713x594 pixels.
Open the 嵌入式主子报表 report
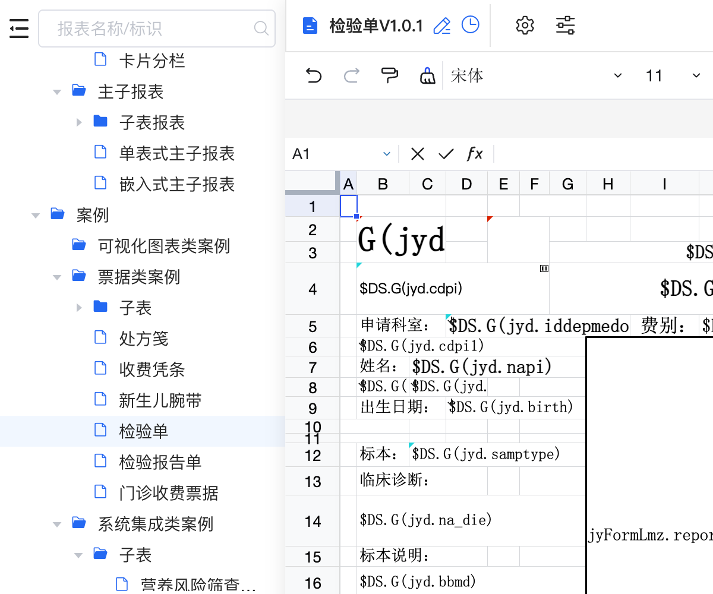177,184
